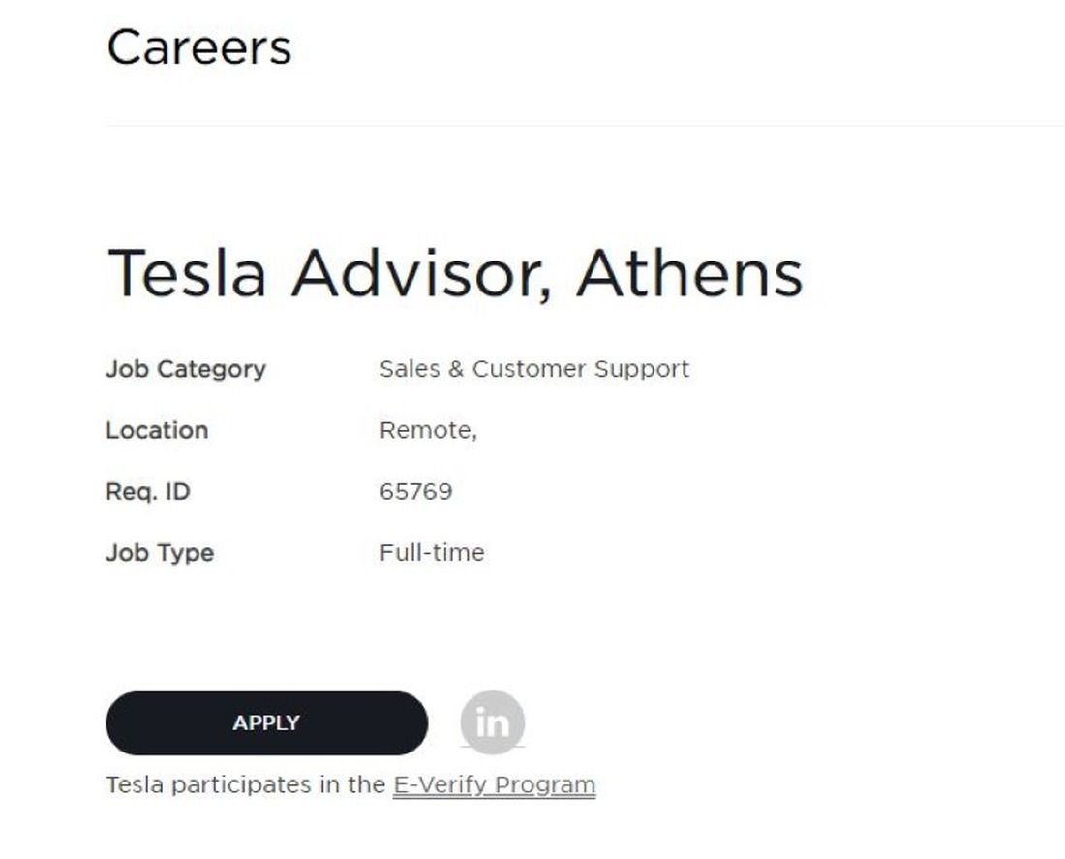Click the Job Type label
The height and width of the screenshot is (859, 1065).
pos(160,553)
